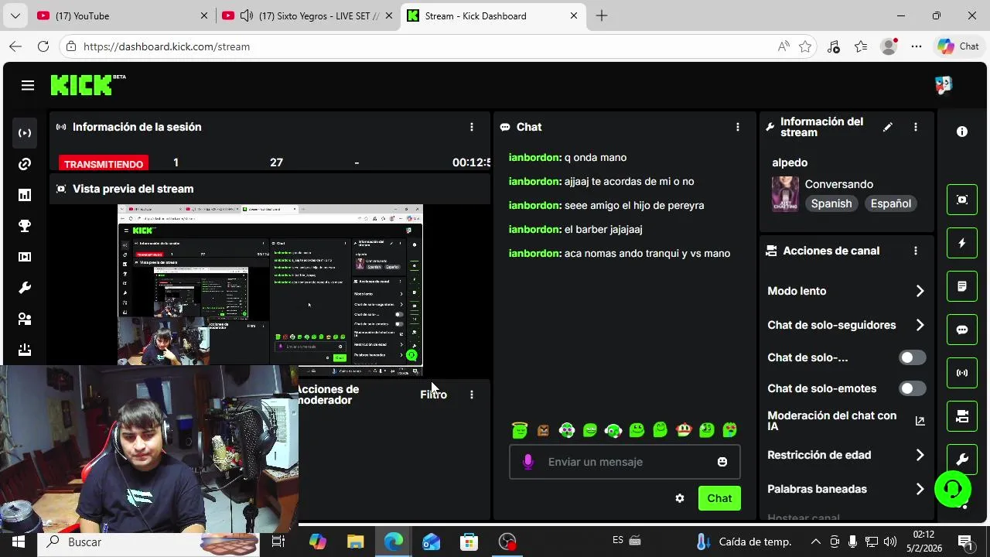
Task: Toggle the lightning bolt activity widget
Action: [x=962, y=243]
